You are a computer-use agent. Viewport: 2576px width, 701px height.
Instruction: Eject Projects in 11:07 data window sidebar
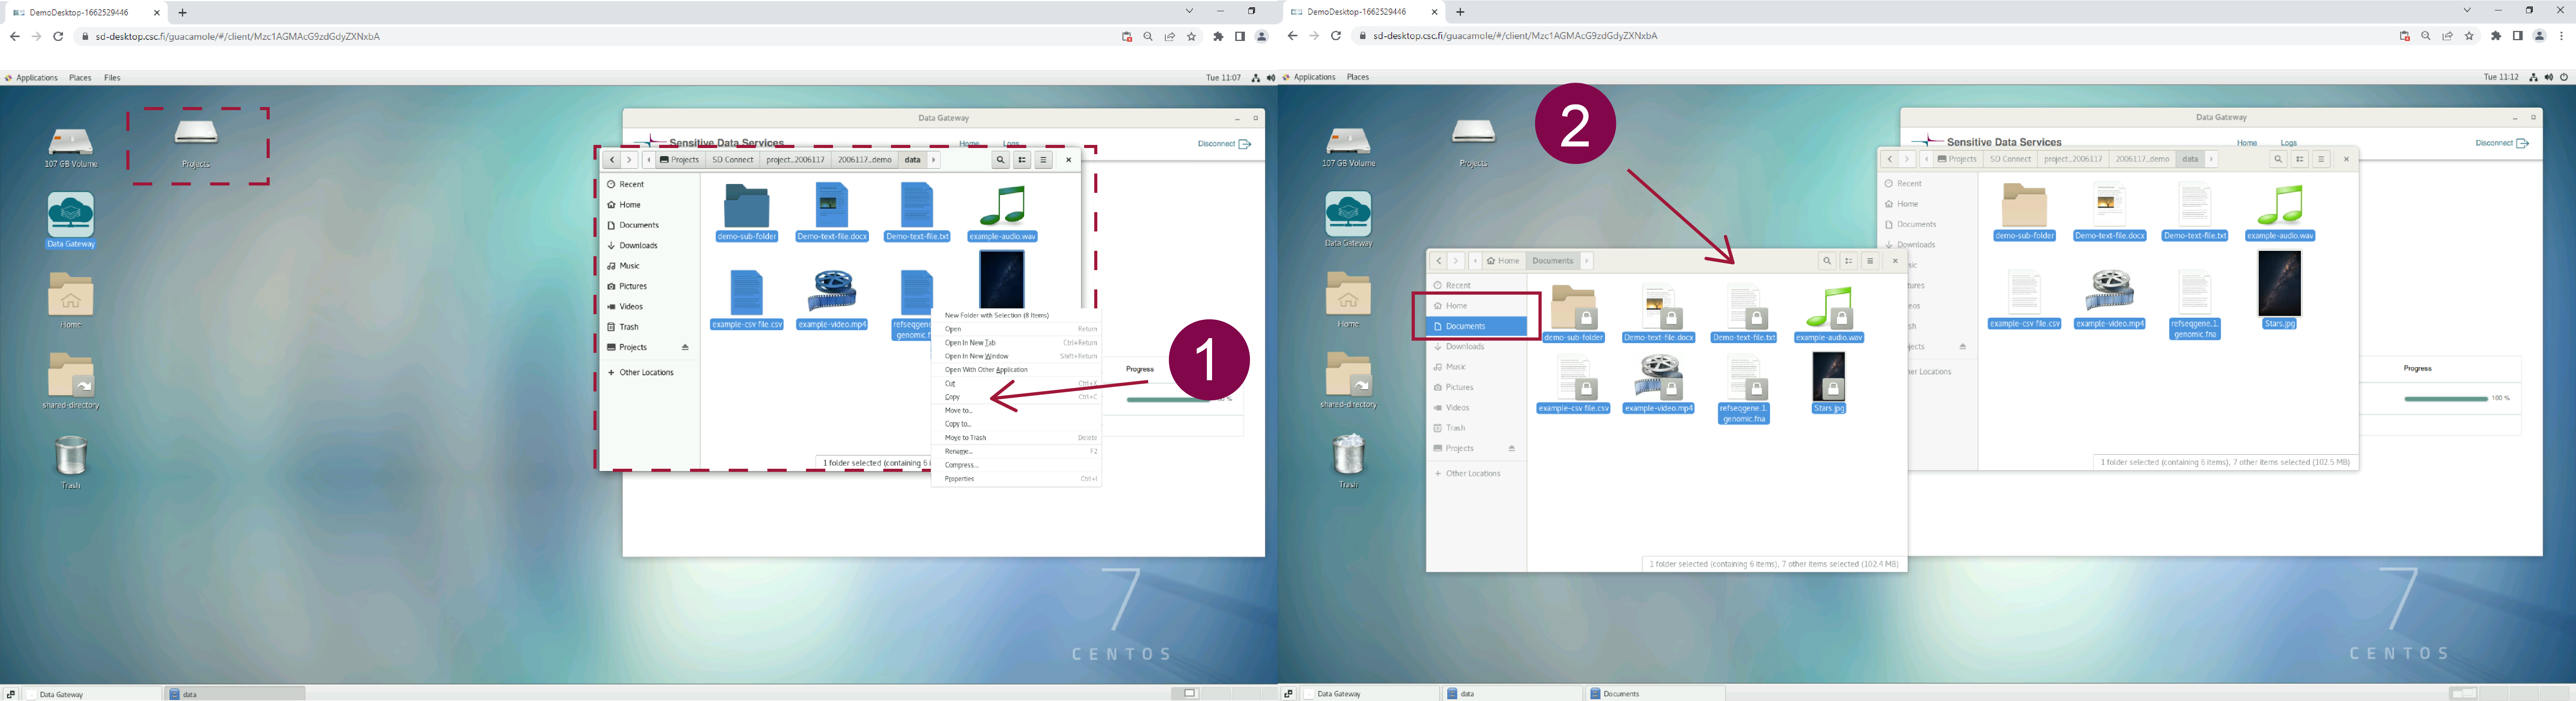[x=685, y=347]
